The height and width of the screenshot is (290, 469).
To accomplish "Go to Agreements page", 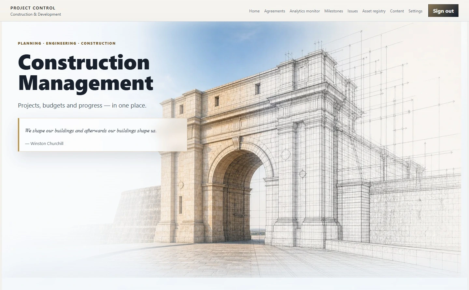I will click(x=275, y=11).
